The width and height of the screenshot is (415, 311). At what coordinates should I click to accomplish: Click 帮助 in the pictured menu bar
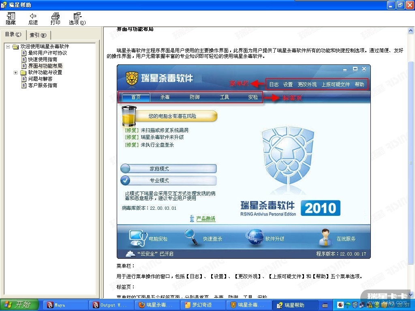(x=359, y=84)
